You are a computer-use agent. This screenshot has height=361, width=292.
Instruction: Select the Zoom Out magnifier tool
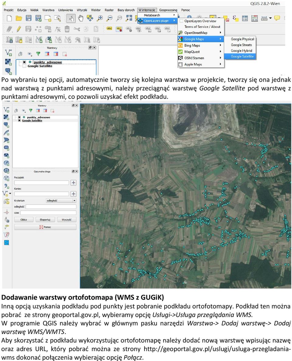[109, 18]
